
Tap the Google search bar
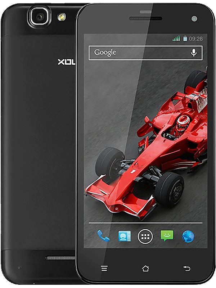[x=145, y=53]
